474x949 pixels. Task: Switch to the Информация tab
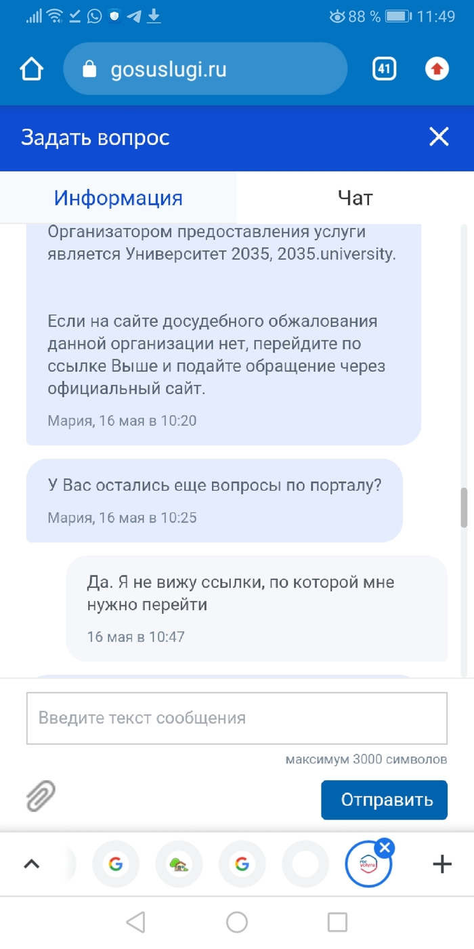[118, 198]
